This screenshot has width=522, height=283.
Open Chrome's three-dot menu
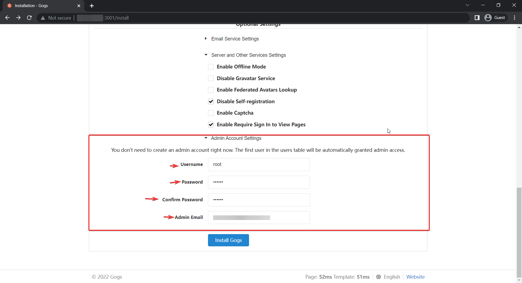[514, 18]
